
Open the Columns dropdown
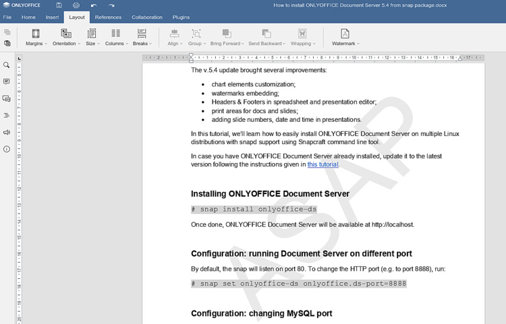(116, 37)
